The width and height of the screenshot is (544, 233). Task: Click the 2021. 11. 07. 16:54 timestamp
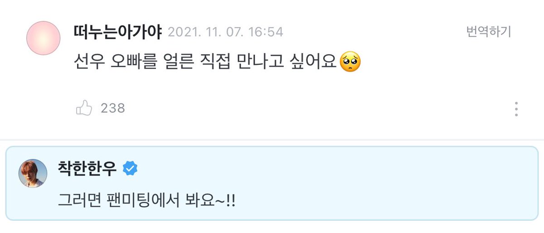pyautogui.click(x=225, y=32)
